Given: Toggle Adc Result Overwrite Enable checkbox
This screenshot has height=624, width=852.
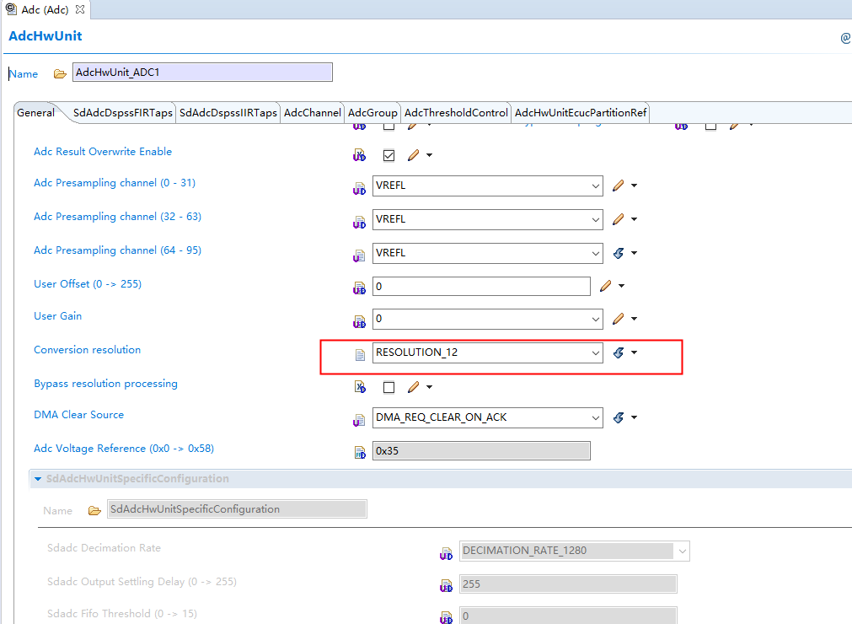Looking at the screenshot, I should [x=389, y=155].
